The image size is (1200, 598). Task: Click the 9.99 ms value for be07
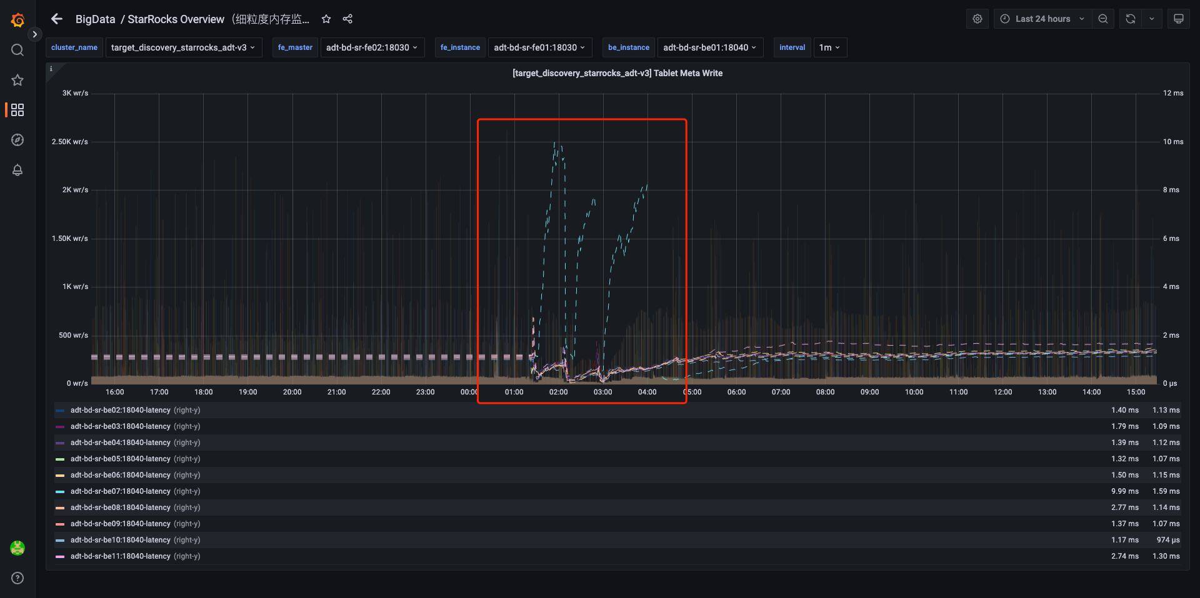pyautogui.click(x=1125, y=491)
